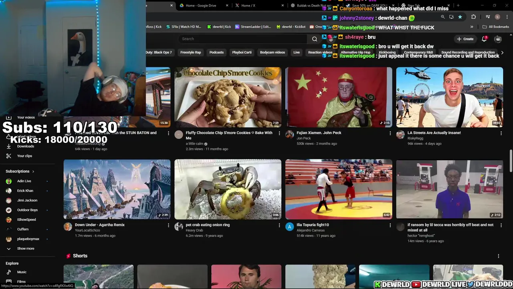Close the Home / X tab

[x=283, y=6]
